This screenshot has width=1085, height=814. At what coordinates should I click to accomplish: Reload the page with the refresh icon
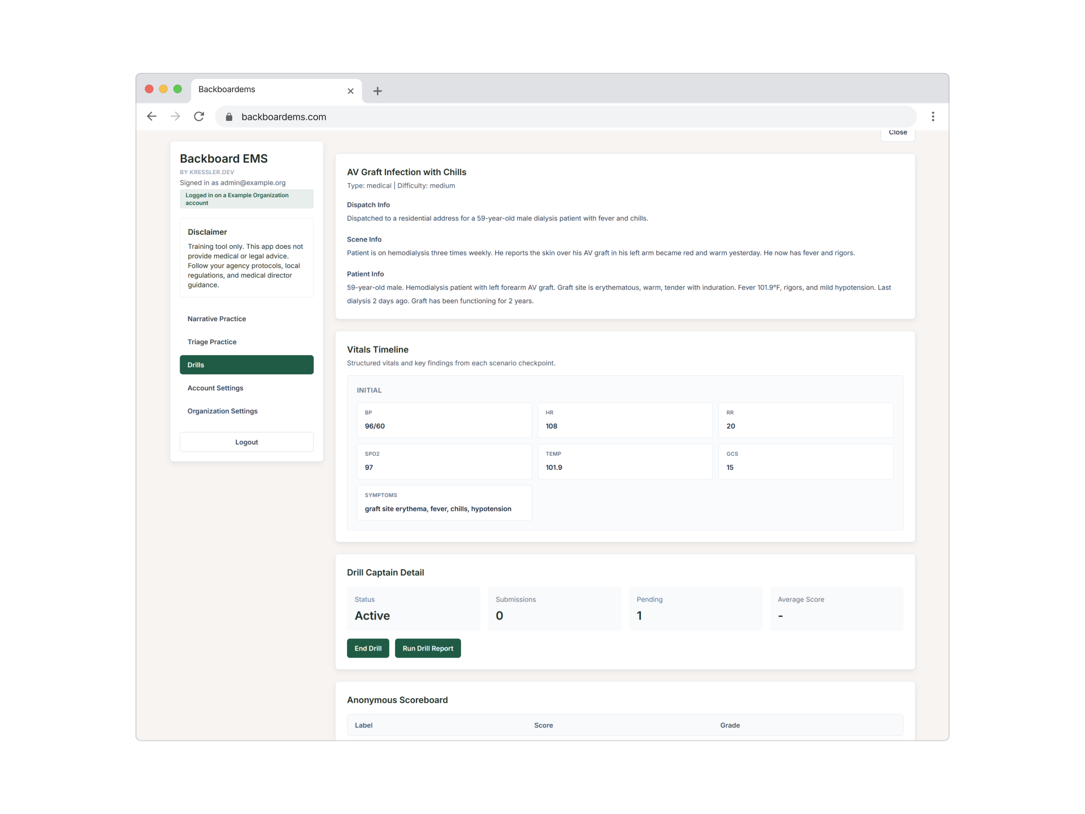pyautogui.click(x=199, y=116)
